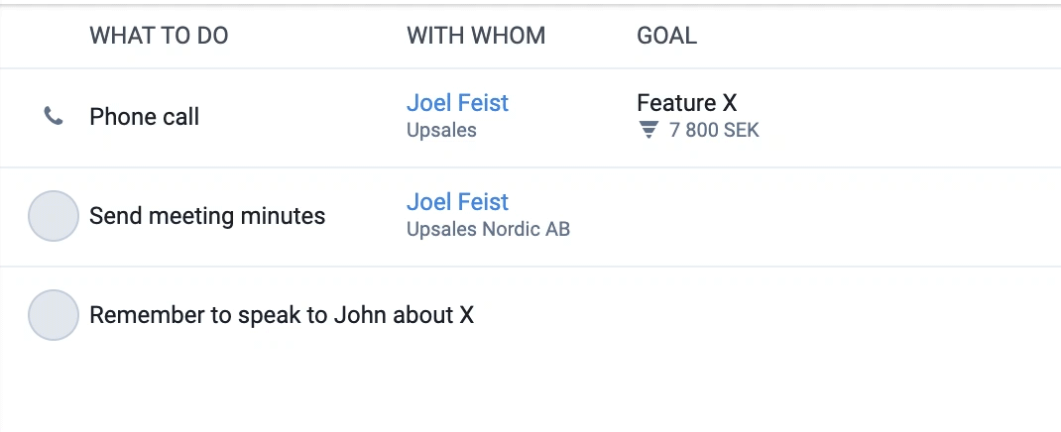Screen dimensions: 1061x432
Task: Open the Send meeting minutes task title
Action: [207, 216]
